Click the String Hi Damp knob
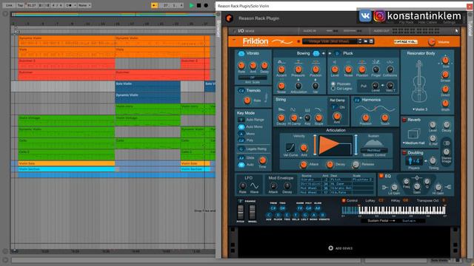Image resolution: width=474 pixels, height=266 pixels. (x=293, y=118)
